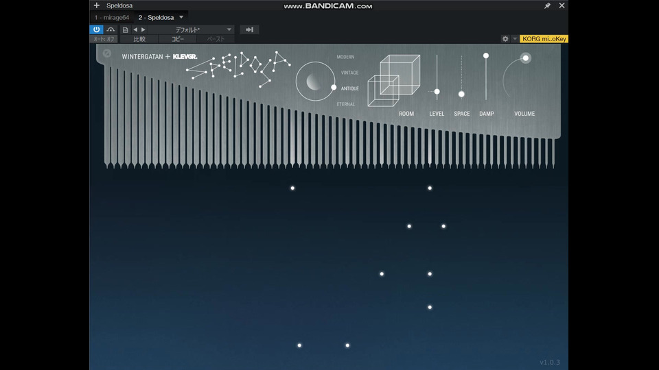Viewport: 659px width, 370px height.
Task: Open the デフォルト preset dropdown
Action: 192,29
